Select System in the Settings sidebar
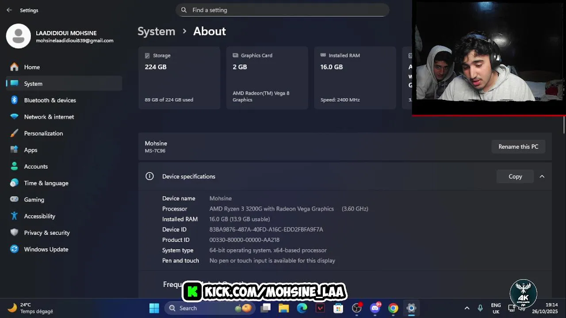The image size is (566, 318). [64, 83]
